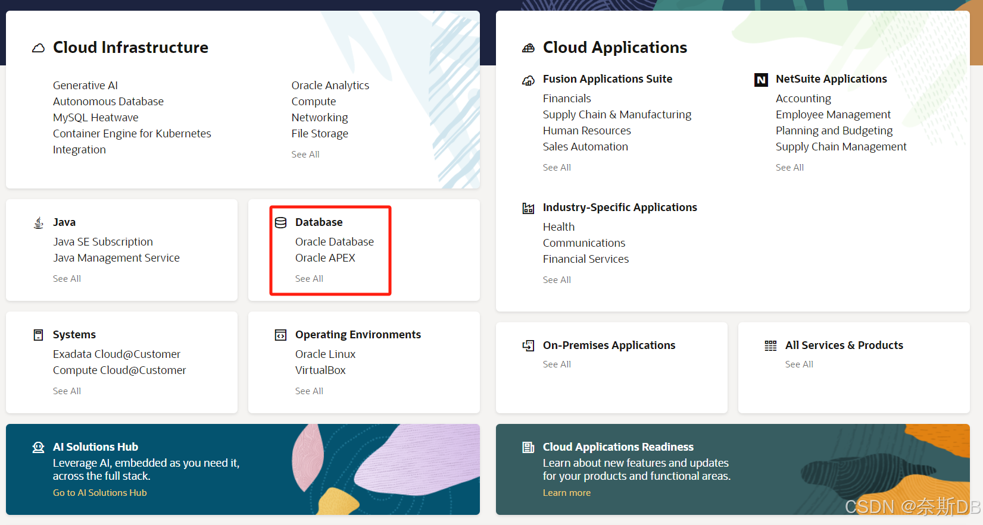Open Supply Chain & Manufacturing
Viewport: 983px width, 525px height.
617,115
